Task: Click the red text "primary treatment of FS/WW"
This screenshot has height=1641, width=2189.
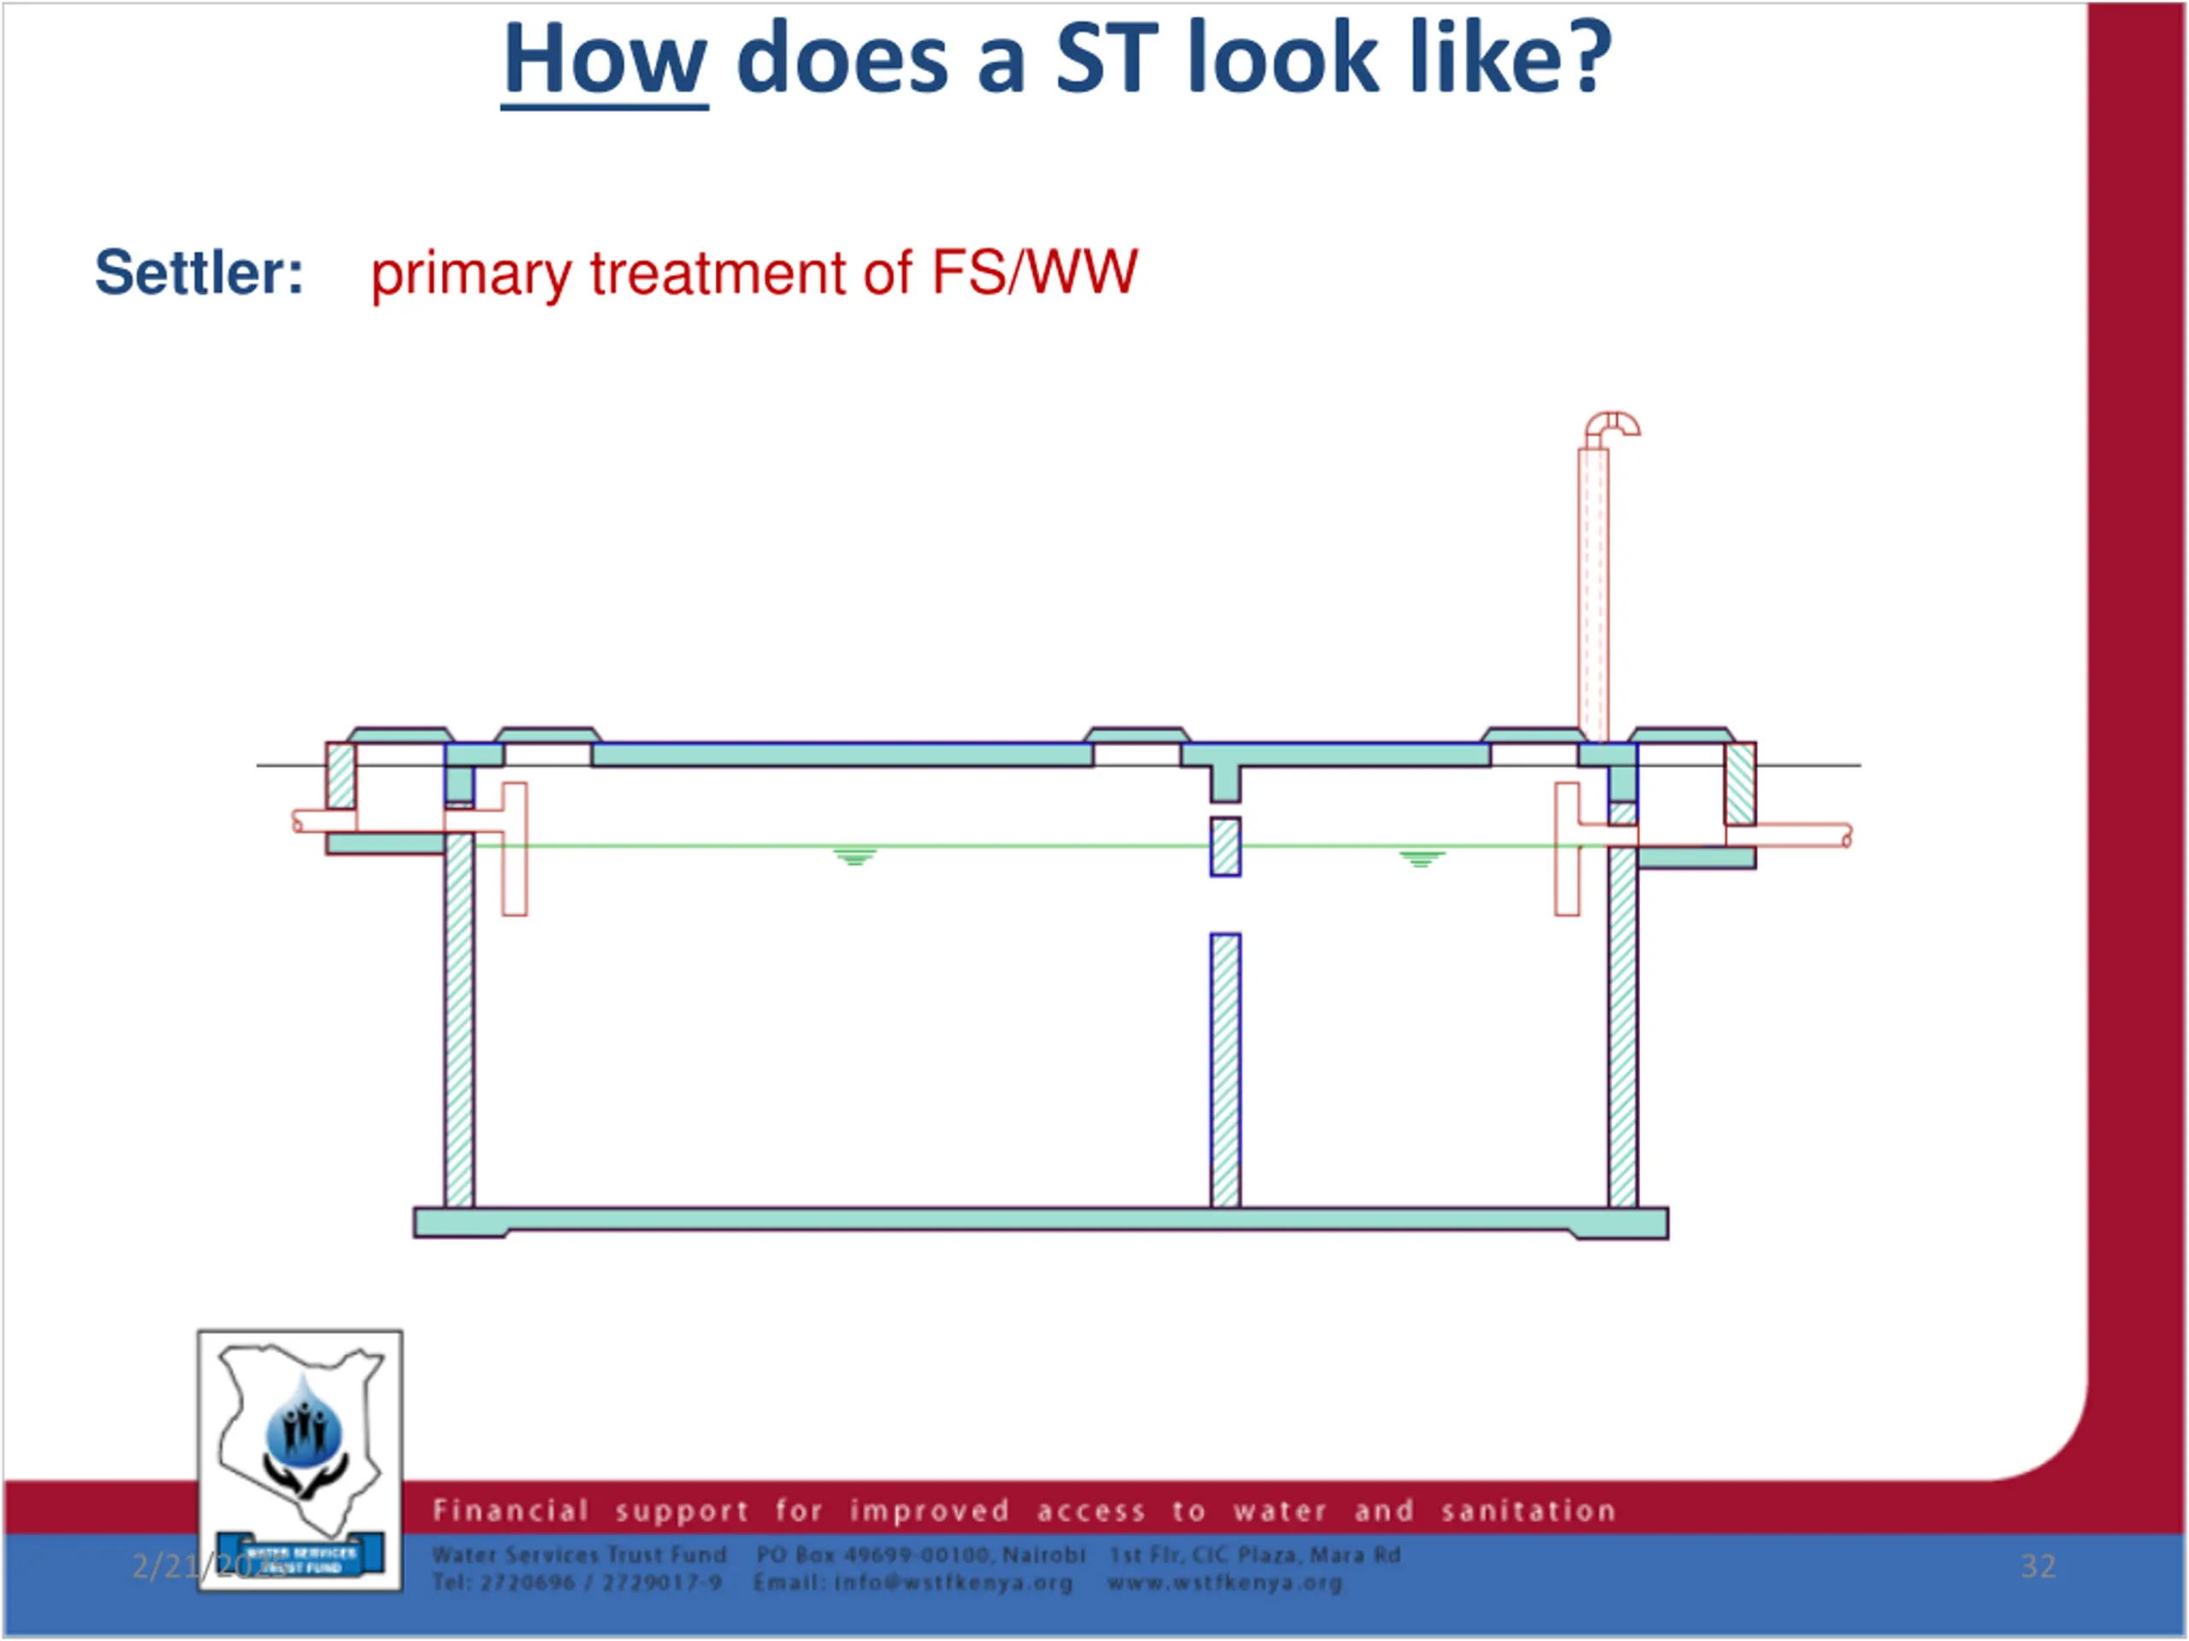Action: click(754, 274)
